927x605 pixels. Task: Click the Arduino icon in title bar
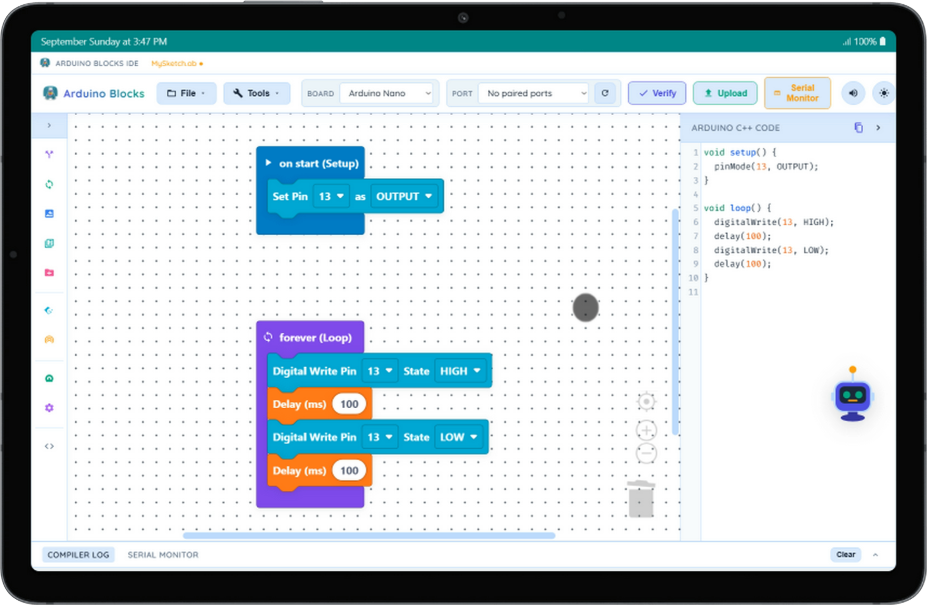[x=45, y=63]
